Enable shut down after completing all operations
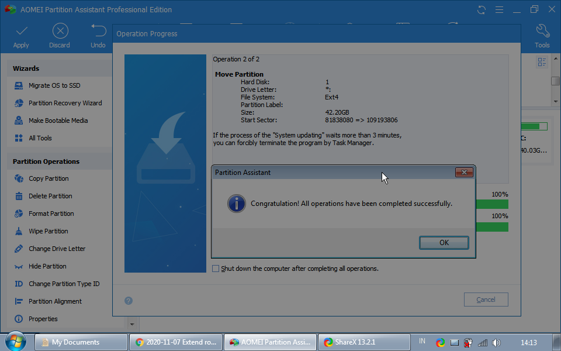Screen dimensions: 561x351 click(x=216, y=269)
